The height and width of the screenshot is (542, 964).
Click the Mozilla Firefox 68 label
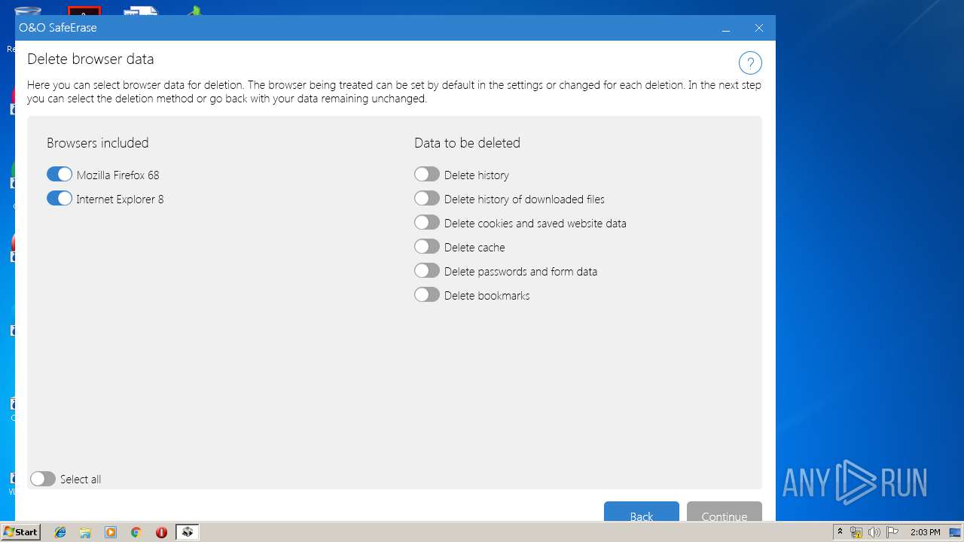pos(117,175)
